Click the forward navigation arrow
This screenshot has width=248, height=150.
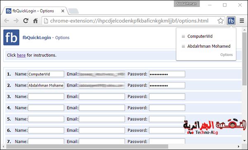point(16,21)
